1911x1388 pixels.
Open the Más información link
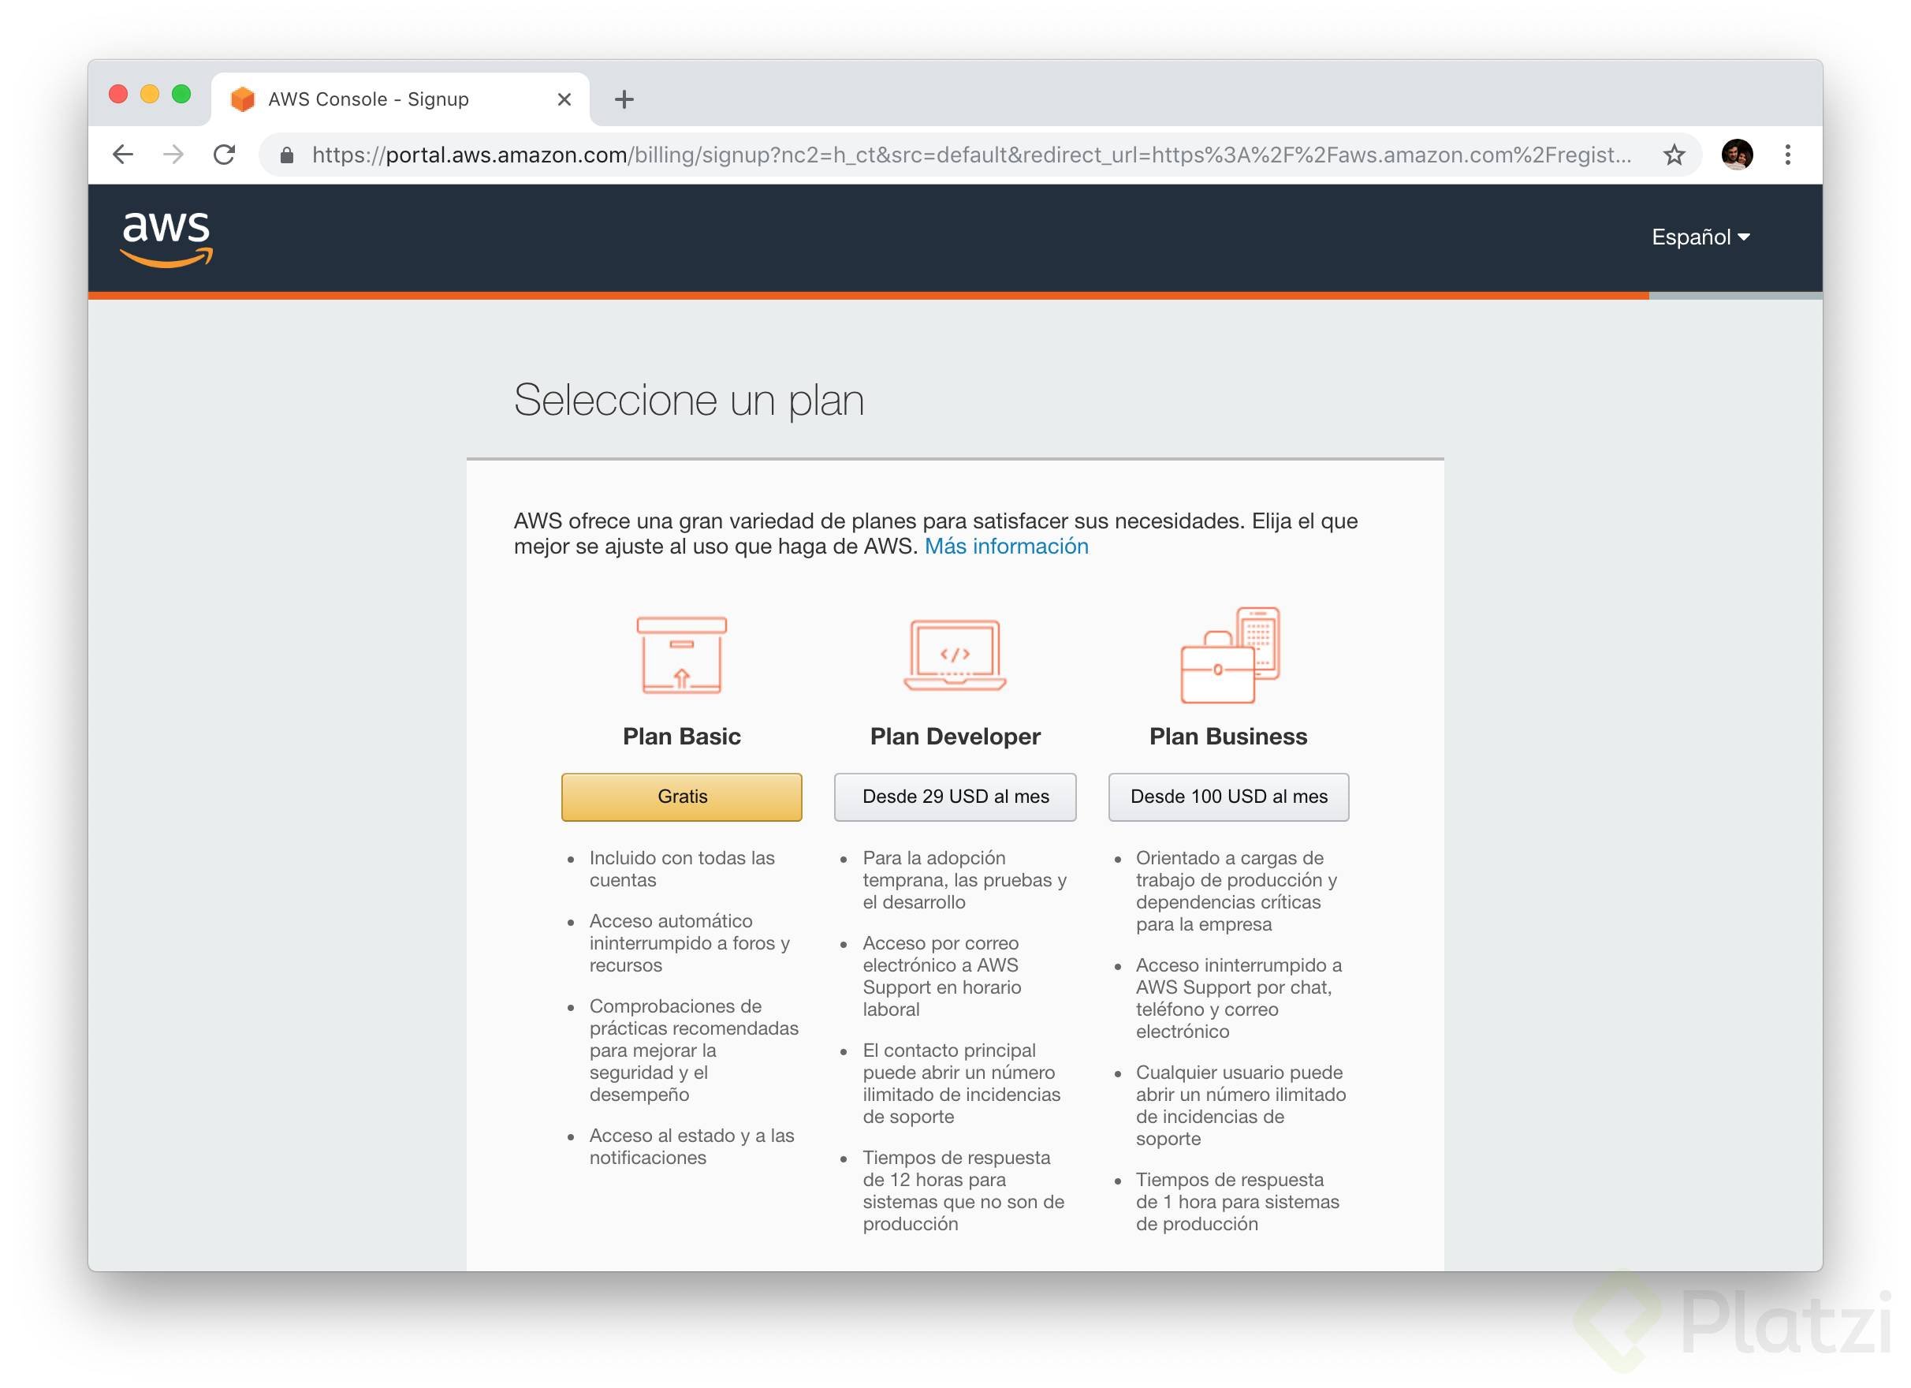(x=1006, y=547)
